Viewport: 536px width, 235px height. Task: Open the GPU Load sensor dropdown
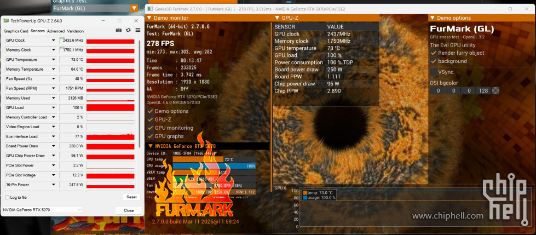click(x=53, y=108)
